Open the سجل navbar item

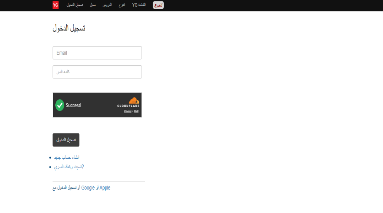pos(93,5)
